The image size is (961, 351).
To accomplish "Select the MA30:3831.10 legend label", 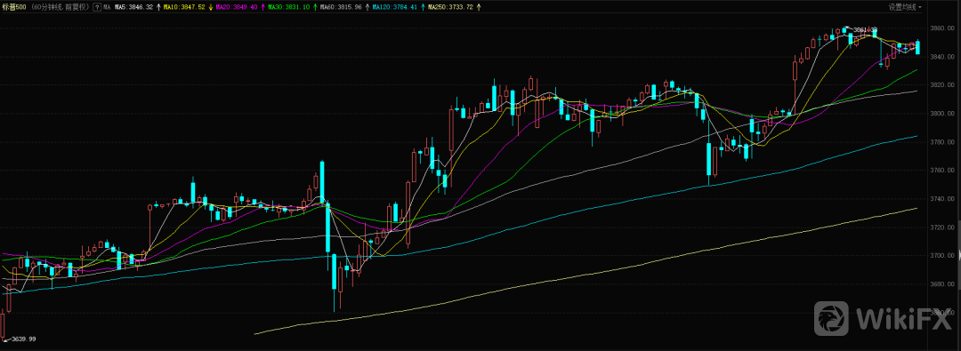I will (288, 7).
